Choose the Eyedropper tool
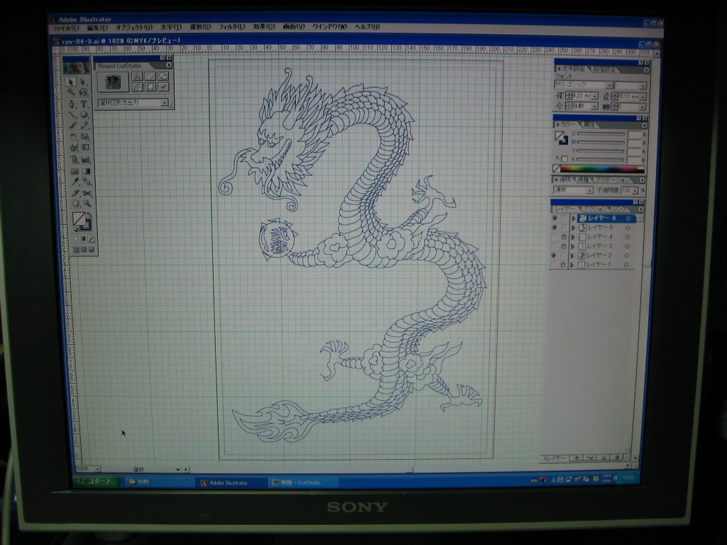Screen dimensions: 727x545 75,182
